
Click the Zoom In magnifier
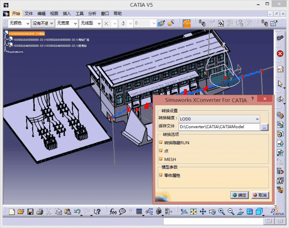221,212
